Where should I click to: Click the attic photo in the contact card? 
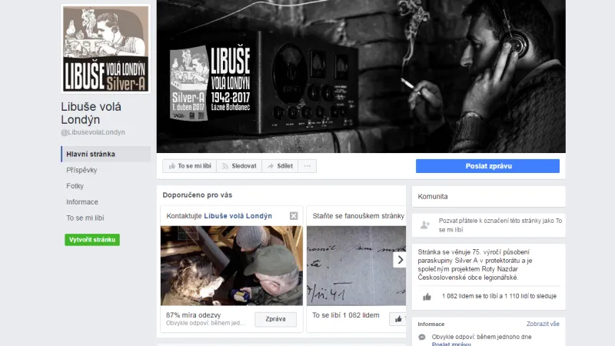[x=231, y=265]
